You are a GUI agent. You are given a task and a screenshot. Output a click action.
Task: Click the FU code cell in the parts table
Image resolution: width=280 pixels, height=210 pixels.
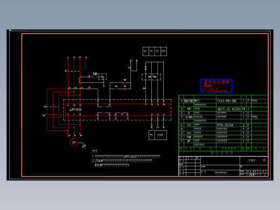tap(189, 125)
